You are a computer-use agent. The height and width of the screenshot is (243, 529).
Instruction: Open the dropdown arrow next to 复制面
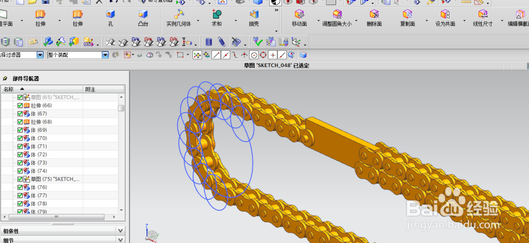(427, 21)
